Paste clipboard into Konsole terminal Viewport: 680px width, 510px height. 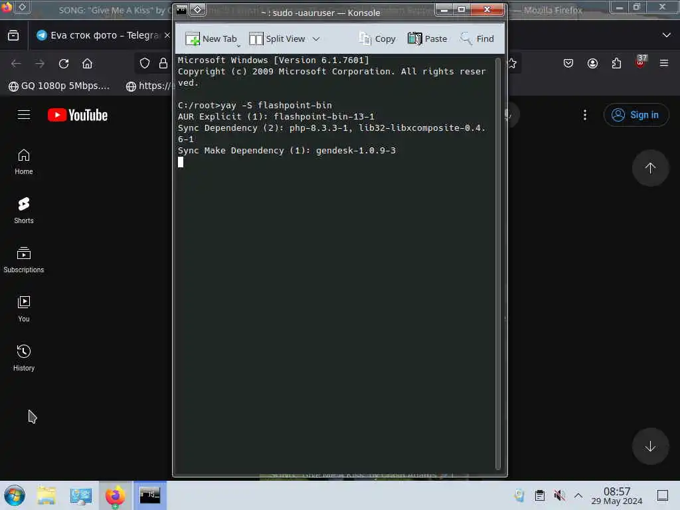pyautogui.click(x=427, y=39)
